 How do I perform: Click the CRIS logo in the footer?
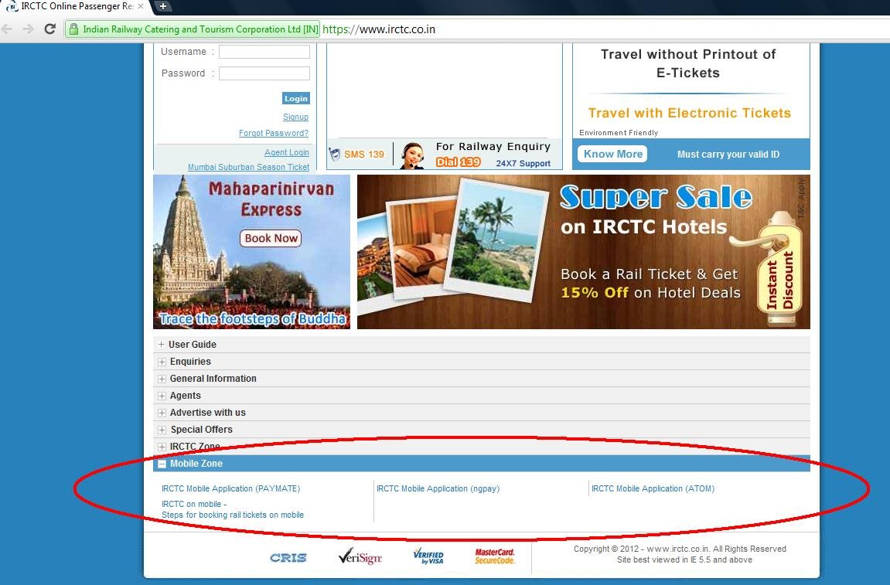click(288, 558)
